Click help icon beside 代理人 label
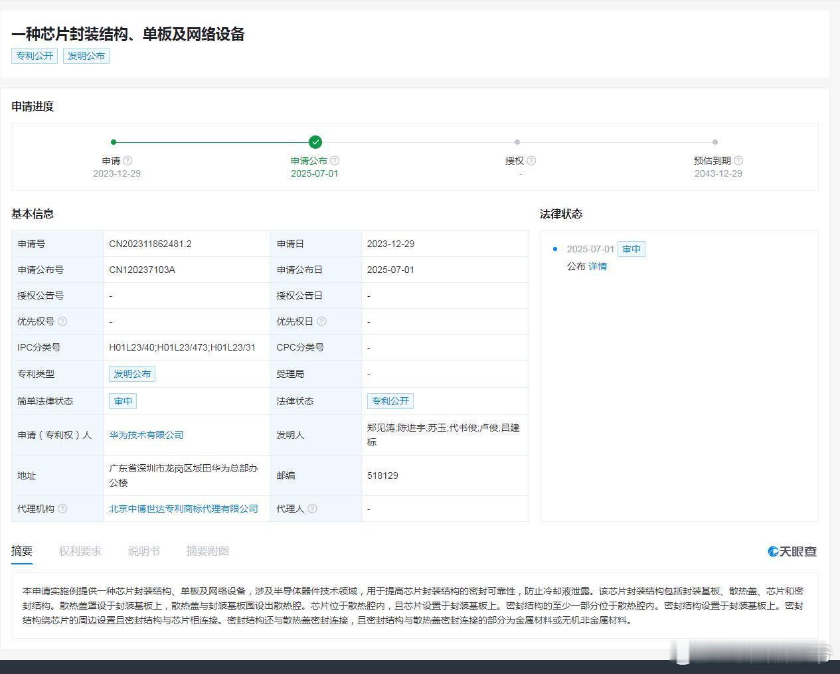This screenshot has width=840, height=674. [x=312, y=509]
